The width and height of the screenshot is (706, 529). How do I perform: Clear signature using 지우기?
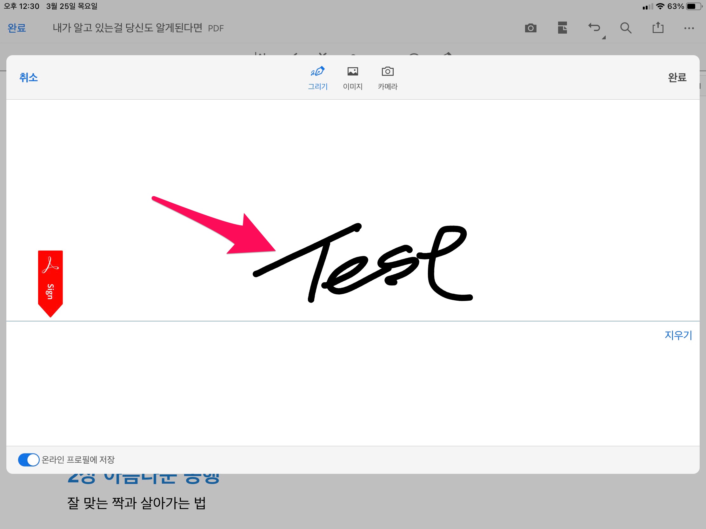[x=678, y=335]
